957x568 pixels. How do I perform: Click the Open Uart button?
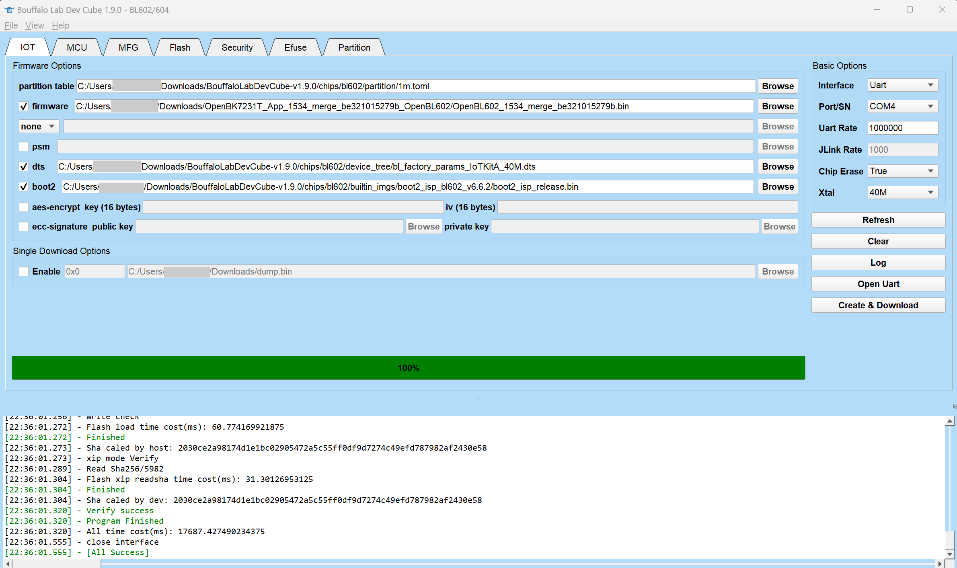878,284
